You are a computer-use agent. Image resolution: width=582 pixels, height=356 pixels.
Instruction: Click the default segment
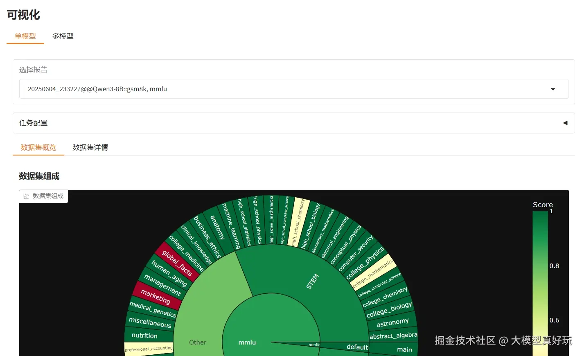357,347
